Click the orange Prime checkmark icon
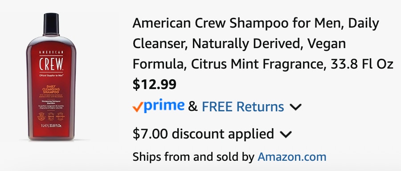This screenshot has height=171, width=401. point(137,108)
